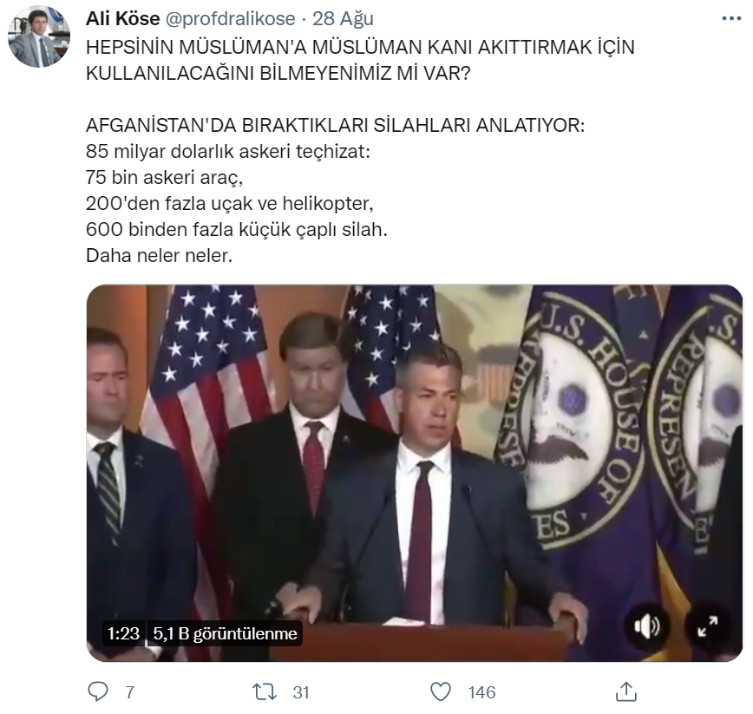Viewport: 753px width, 714px height.
Task: Click the 31 retweets count
Action: coord(301,692)
